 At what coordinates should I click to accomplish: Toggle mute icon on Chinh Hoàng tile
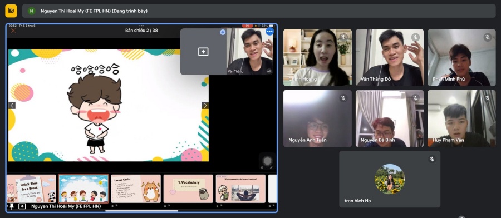point(343,37)
